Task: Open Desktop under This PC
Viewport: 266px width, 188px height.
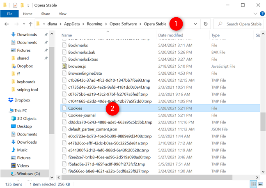Action: 24,126
